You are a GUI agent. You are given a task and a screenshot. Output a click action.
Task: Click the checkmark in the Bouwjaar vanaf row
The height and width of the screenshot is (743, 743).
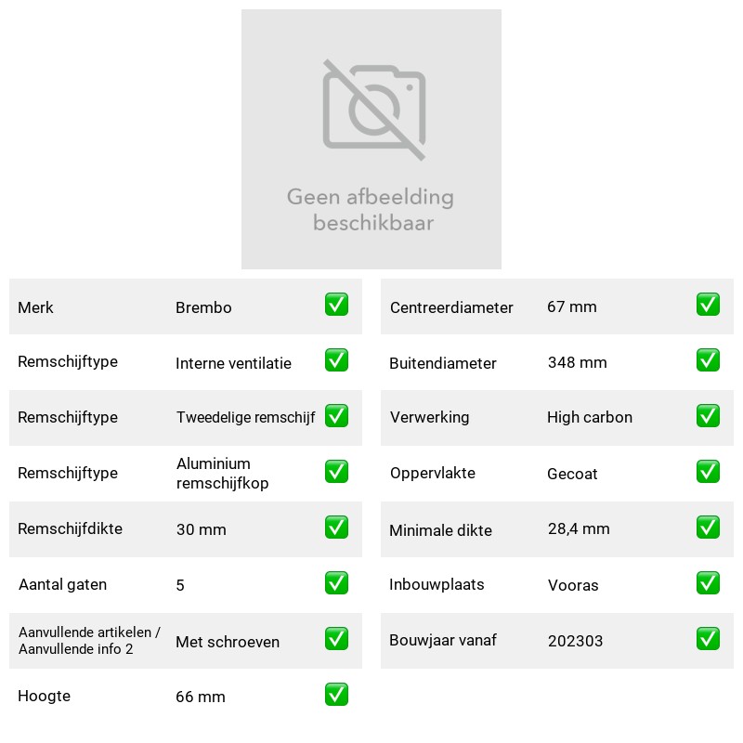(708, 639)
